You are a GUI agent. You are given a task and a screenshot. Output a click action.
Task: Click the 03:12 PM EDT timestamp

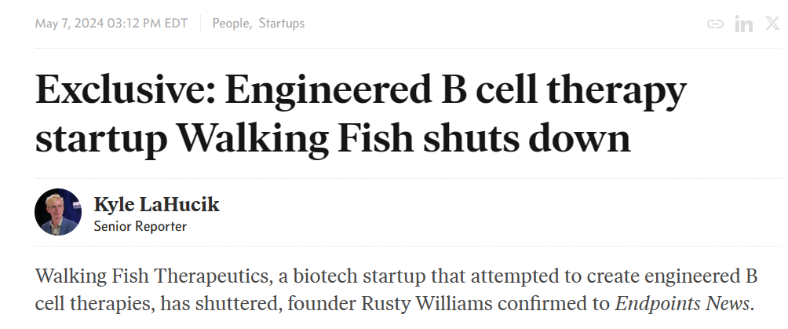click(x=146, y=23)
